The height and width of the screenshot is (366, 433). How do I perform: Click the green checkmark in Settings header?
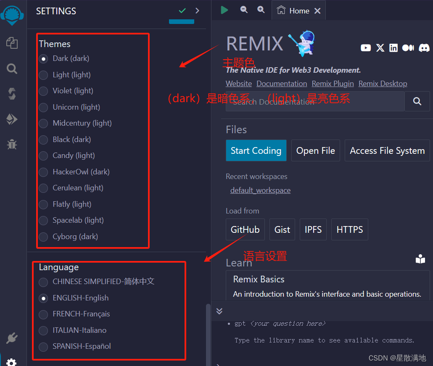click(x=182, y=11)
